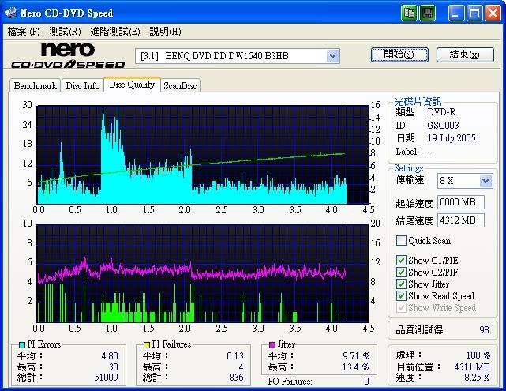The image size is (506, 391).
Task: Click inside the lower PI Failures jitter graph
Action: pos(203,273)
